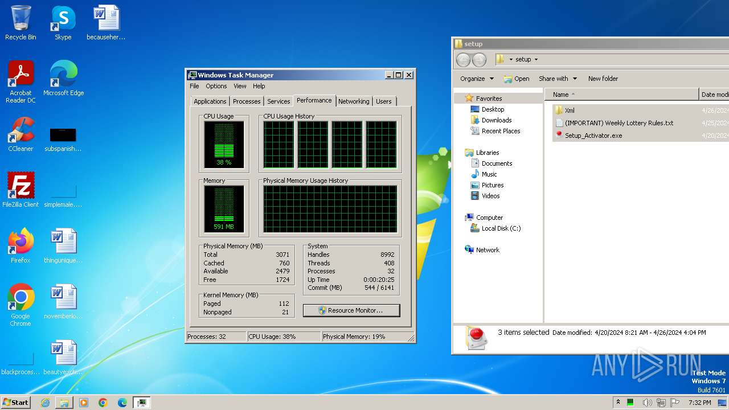Click the Explorer Back navigation button
The image size is (729, 410).
pyautogui.click(x=464, y=59)
